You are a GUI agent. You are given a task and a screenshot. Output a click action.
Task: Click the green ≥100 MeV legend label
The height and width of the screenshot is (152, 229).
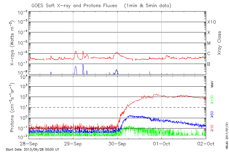tap(212, 99)
